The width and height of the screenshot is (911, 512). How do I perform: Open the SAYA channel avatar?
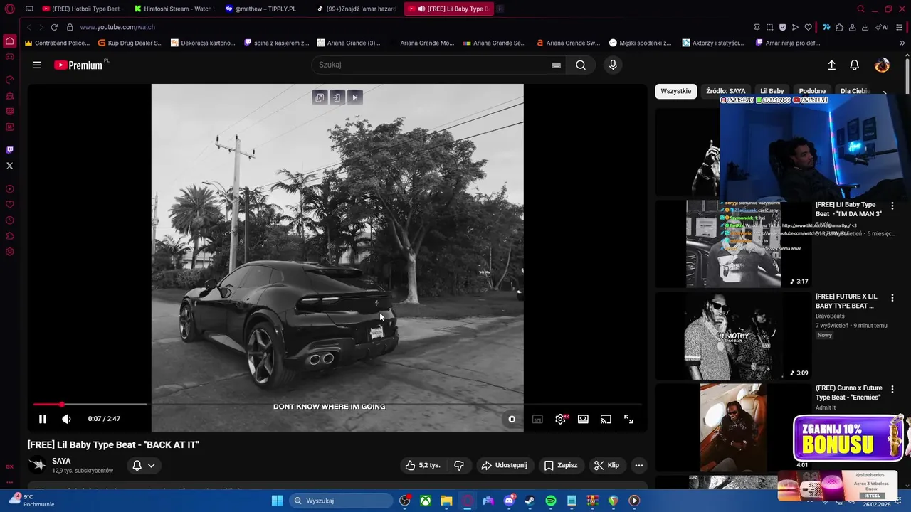pos(38,465)
